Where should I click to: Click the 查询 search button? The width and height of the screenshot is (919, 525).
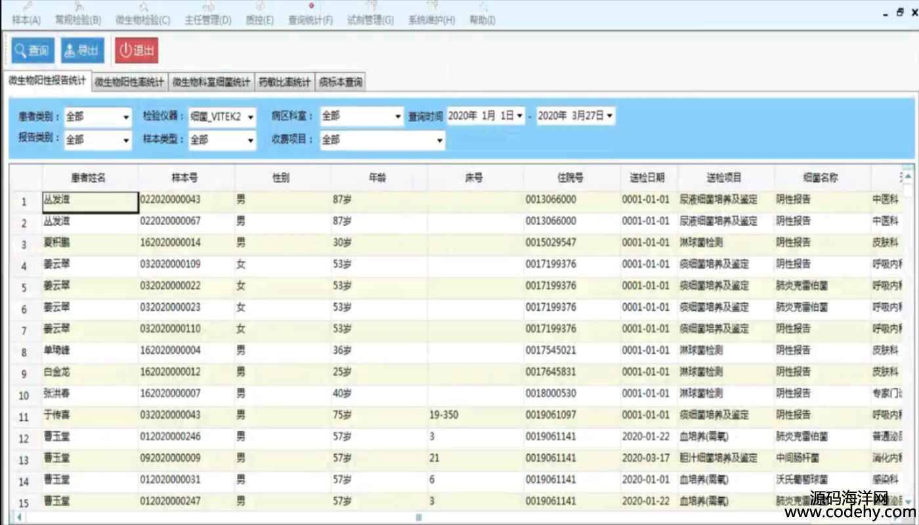tap(33, 51)
